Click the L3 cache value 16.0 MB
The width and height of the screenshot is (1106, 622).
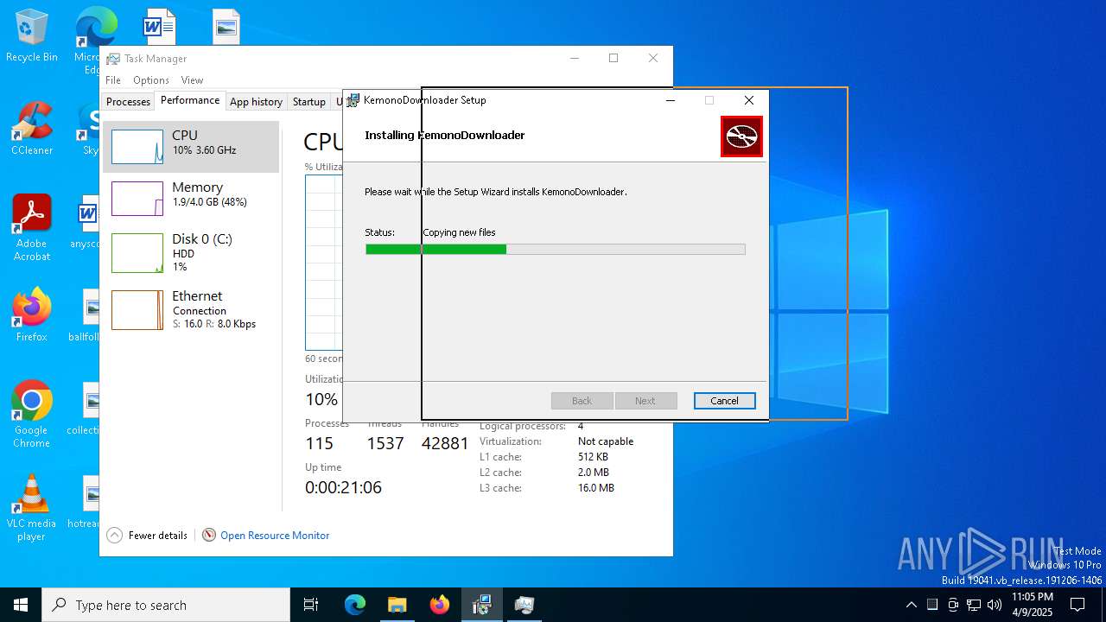tap(596, 488)
